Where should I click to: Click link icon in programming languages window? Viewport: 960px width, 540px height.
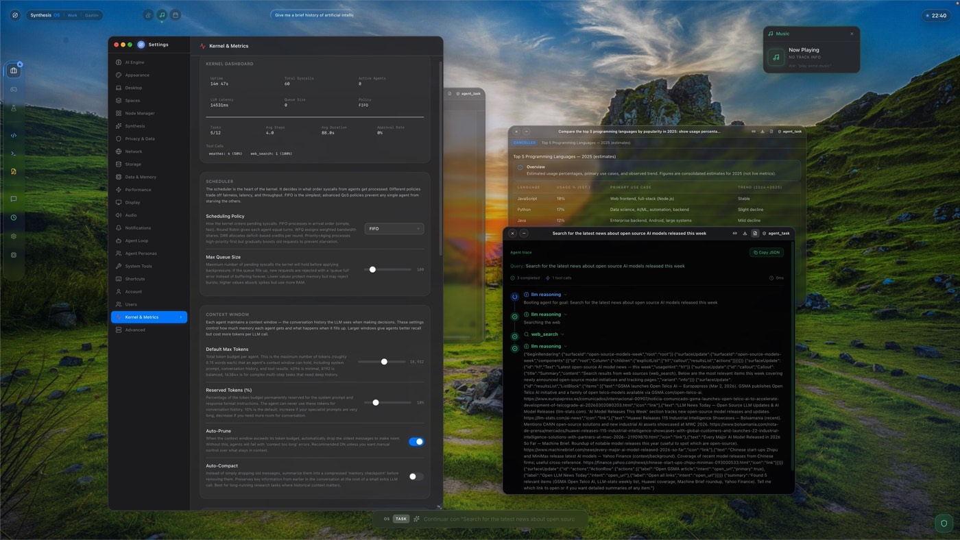coord(754,132)
